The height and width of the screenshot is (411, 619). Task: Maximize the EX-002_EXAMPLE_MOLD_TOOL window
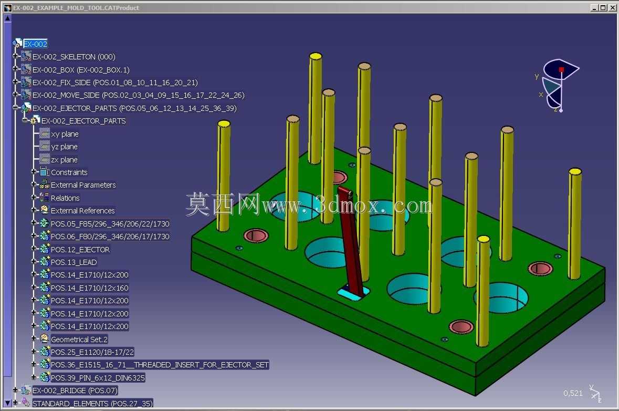point(603,7)
